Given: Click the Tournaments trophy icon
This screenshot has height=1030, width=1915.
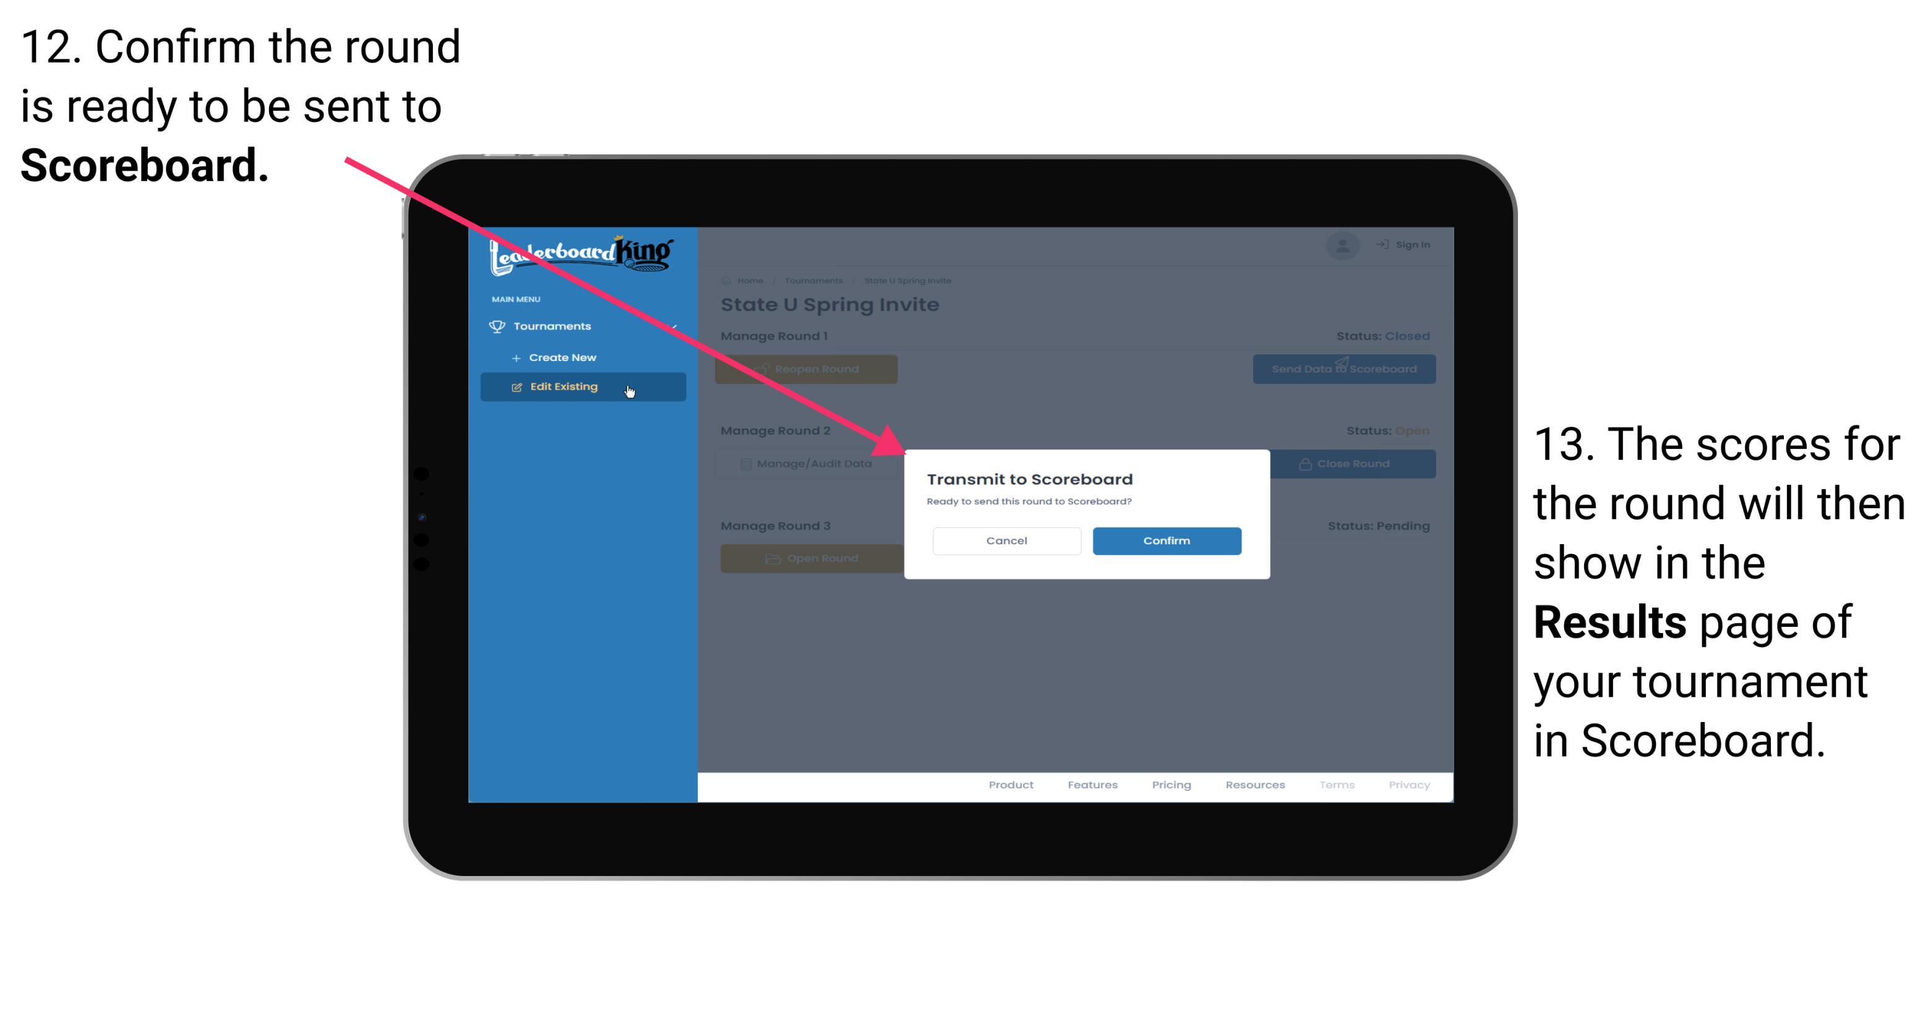Looking at the screenshot, I should pos(495,325).
